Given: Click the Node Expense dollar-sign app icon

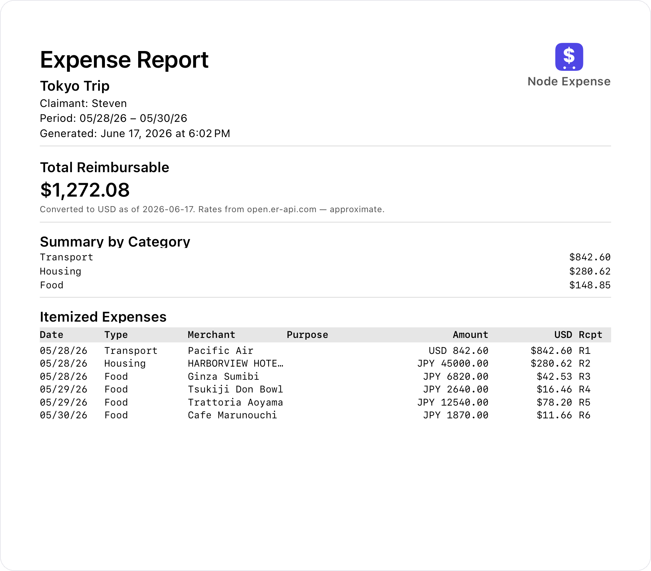Looking at the screenshot, I should 569,57.
